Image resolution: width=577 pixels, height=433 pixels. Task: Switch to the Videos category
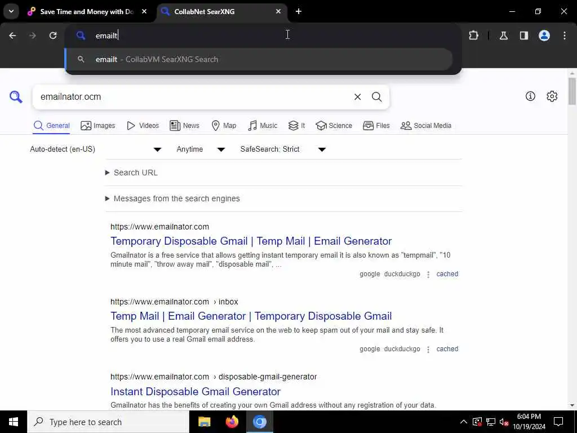[x=143, y=126]
